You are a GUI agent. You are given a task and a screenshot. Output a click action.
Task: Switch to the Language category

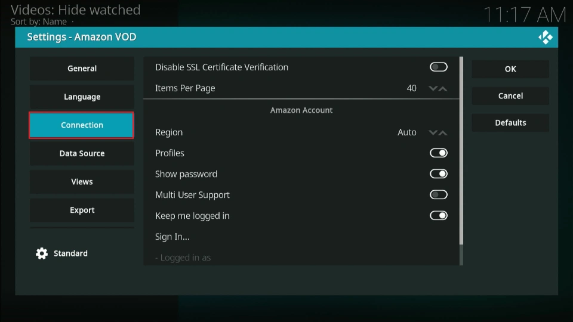coord(82,97)
